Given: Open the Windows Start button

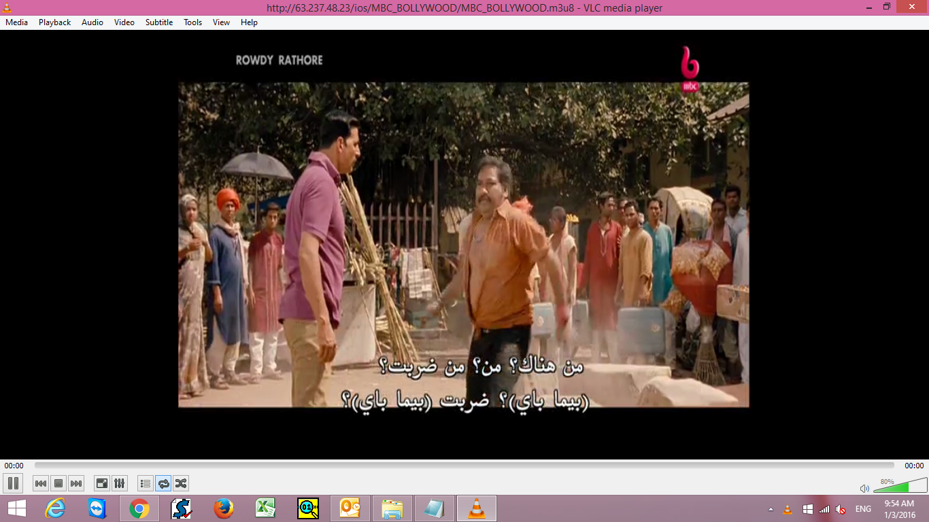Looking at the screenshot, I should click(16, 508).
